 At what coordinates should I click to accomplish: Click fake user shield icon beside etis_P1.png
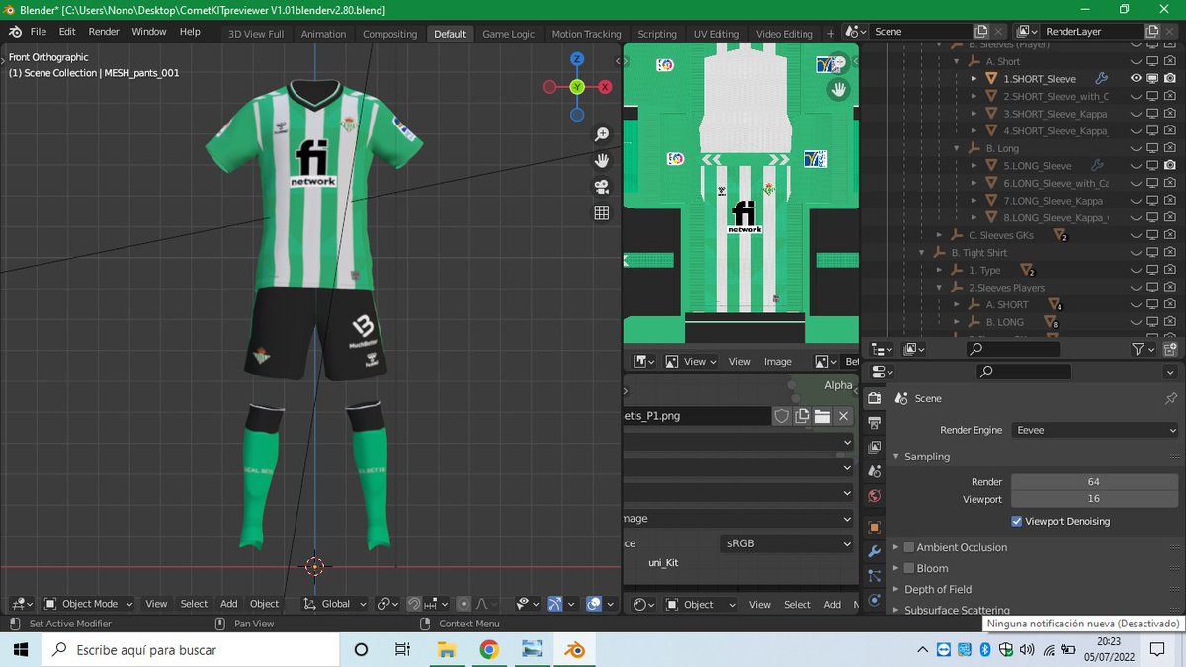[x=782, y=416]
